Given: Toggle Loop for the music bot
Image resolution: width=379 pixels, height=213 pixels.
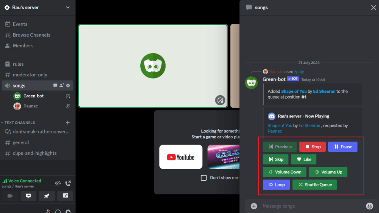Looking at the screenshot, I should [276, 185].
